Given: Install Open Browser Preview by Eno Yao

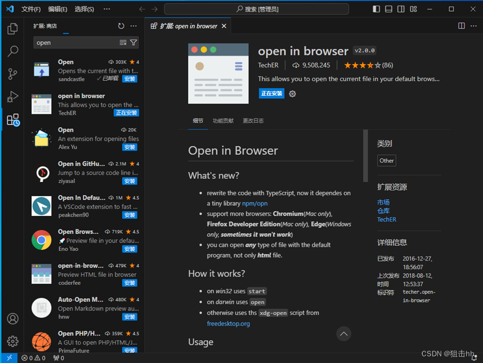Looking at the screenshot, I should [x=130, y=249].
